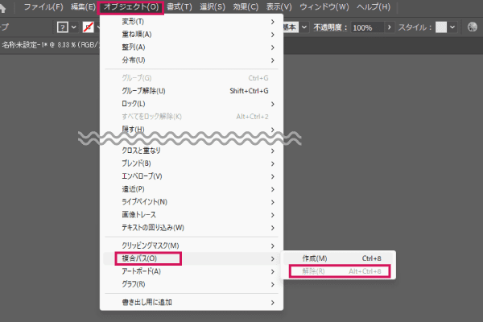The image size is (483, 322).
Task: Click the すべてをロック解除(K) menu item
Action: coord(192,117)
